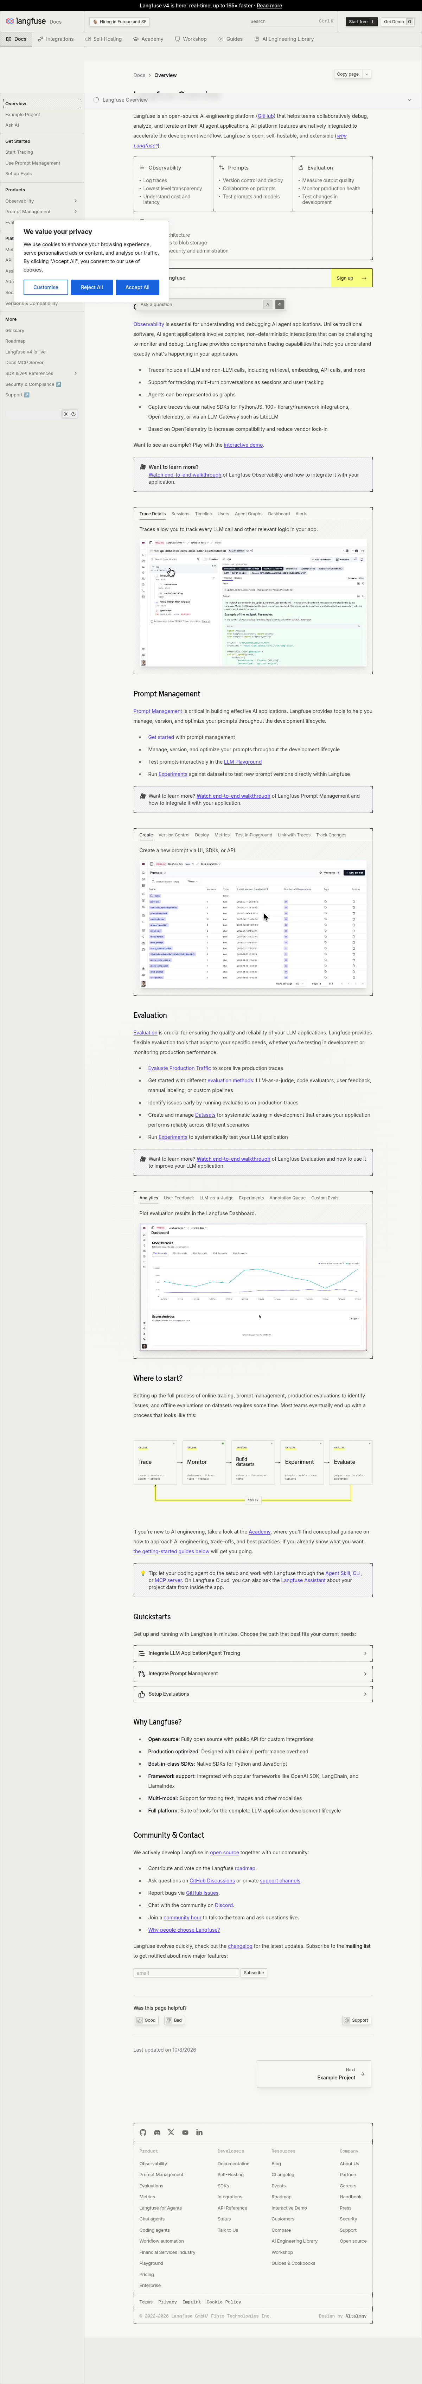The height and width of the screenshot is (2384, 422).
Task: Click Accept All in the cookie banner
Action: click(x=137, y=287)
